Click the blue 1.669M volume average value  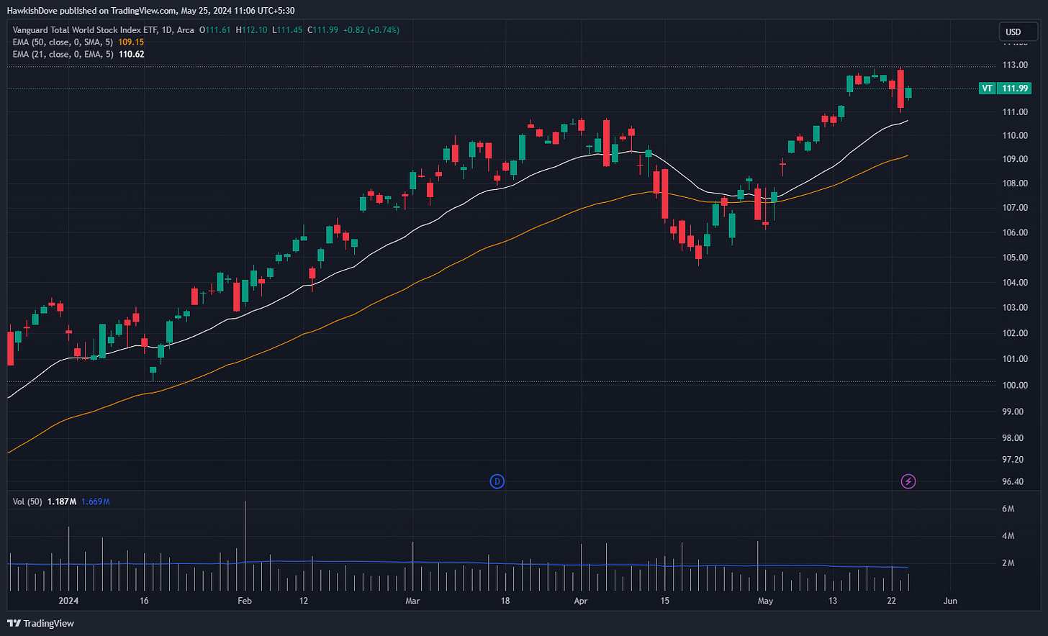click(x=96, y=501)
